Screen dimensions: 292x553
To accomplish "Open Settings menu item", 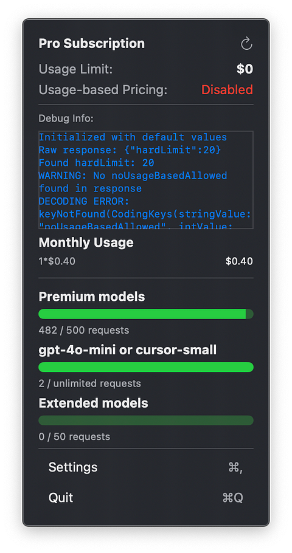I will point(146,467).
